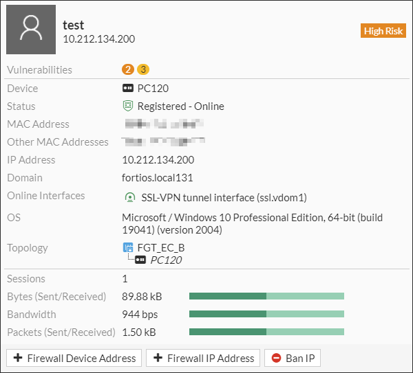Click the orange vulnerabilities count badge 2
Screen dimensions: 413x373
127,69
